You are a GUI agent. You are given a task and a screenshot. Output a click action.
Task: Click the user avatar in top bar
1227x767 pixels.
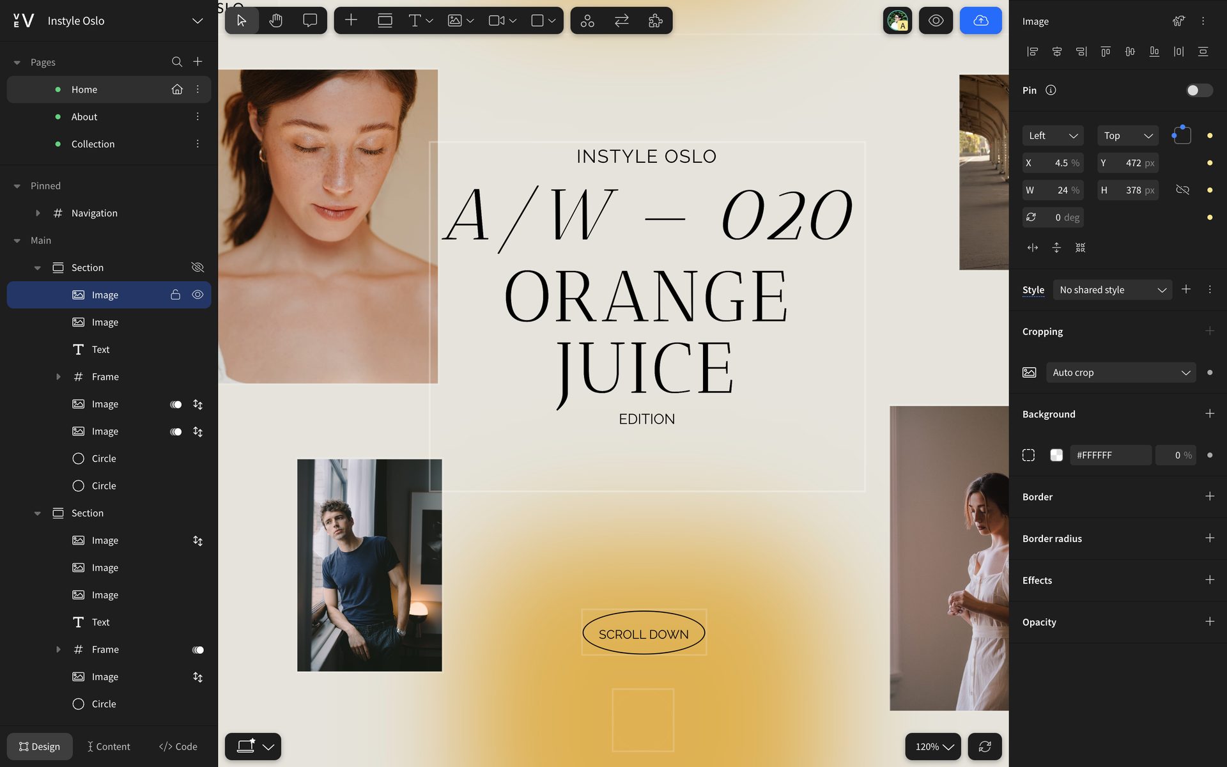coord(897,20)
